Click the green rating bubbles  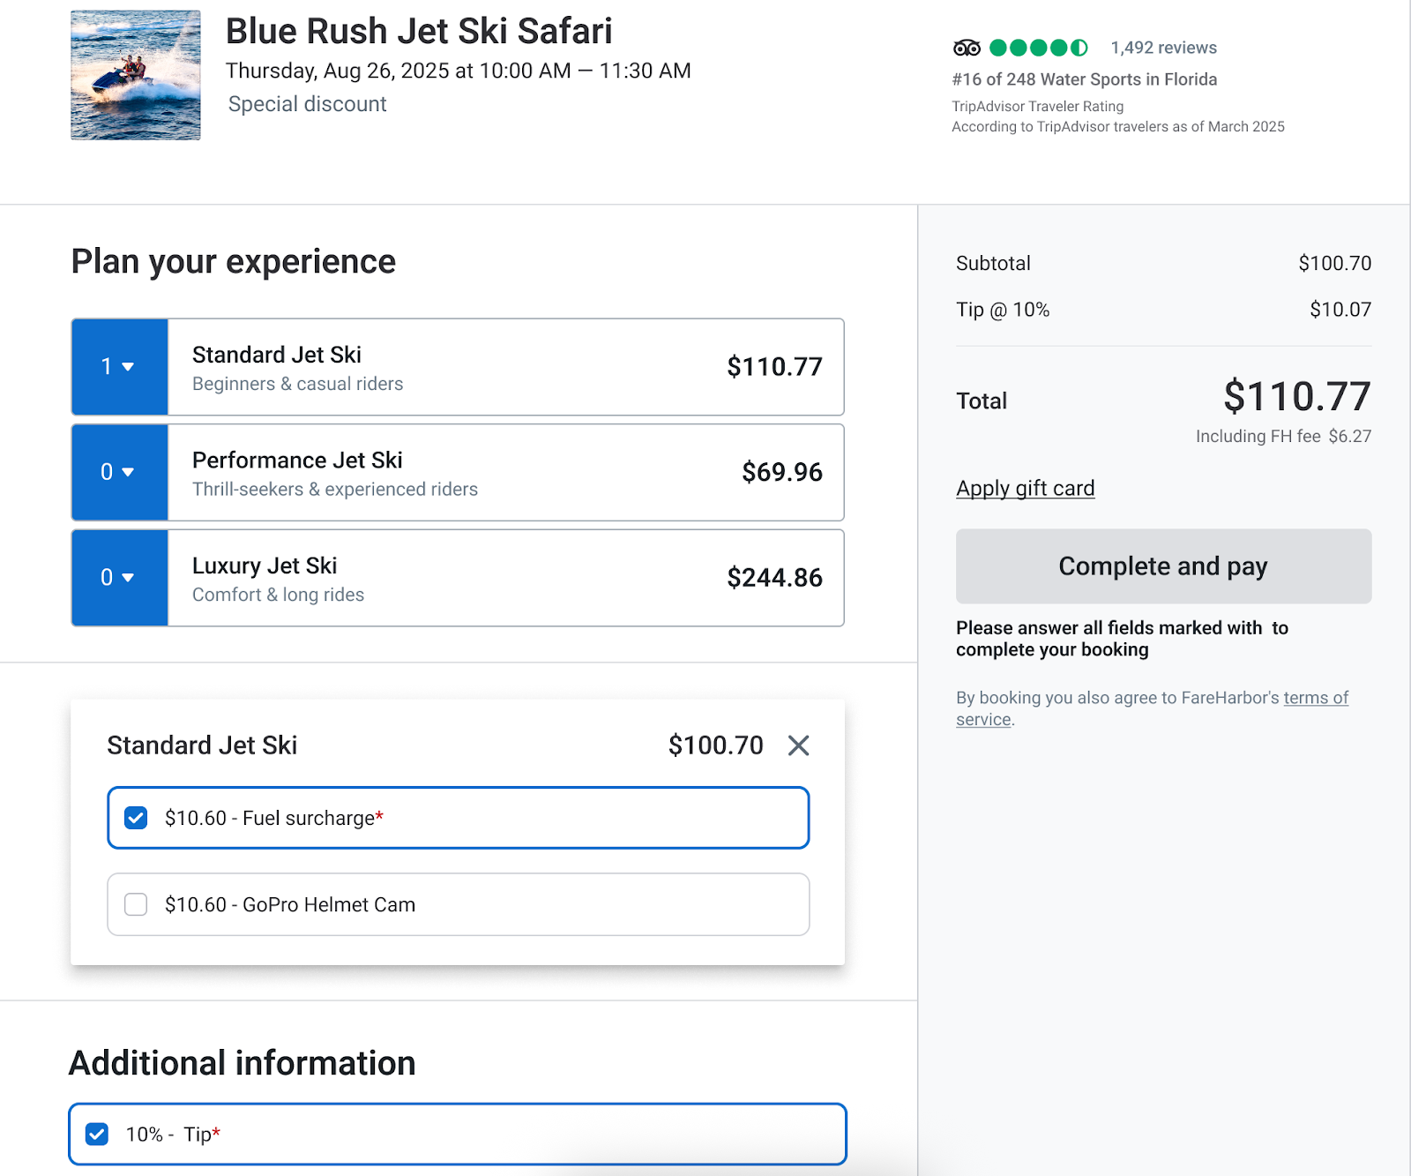coord(1038,48)
